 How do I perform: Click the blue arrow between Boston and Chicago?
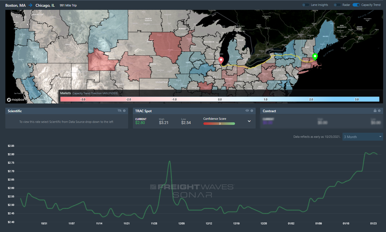(30, 5)
